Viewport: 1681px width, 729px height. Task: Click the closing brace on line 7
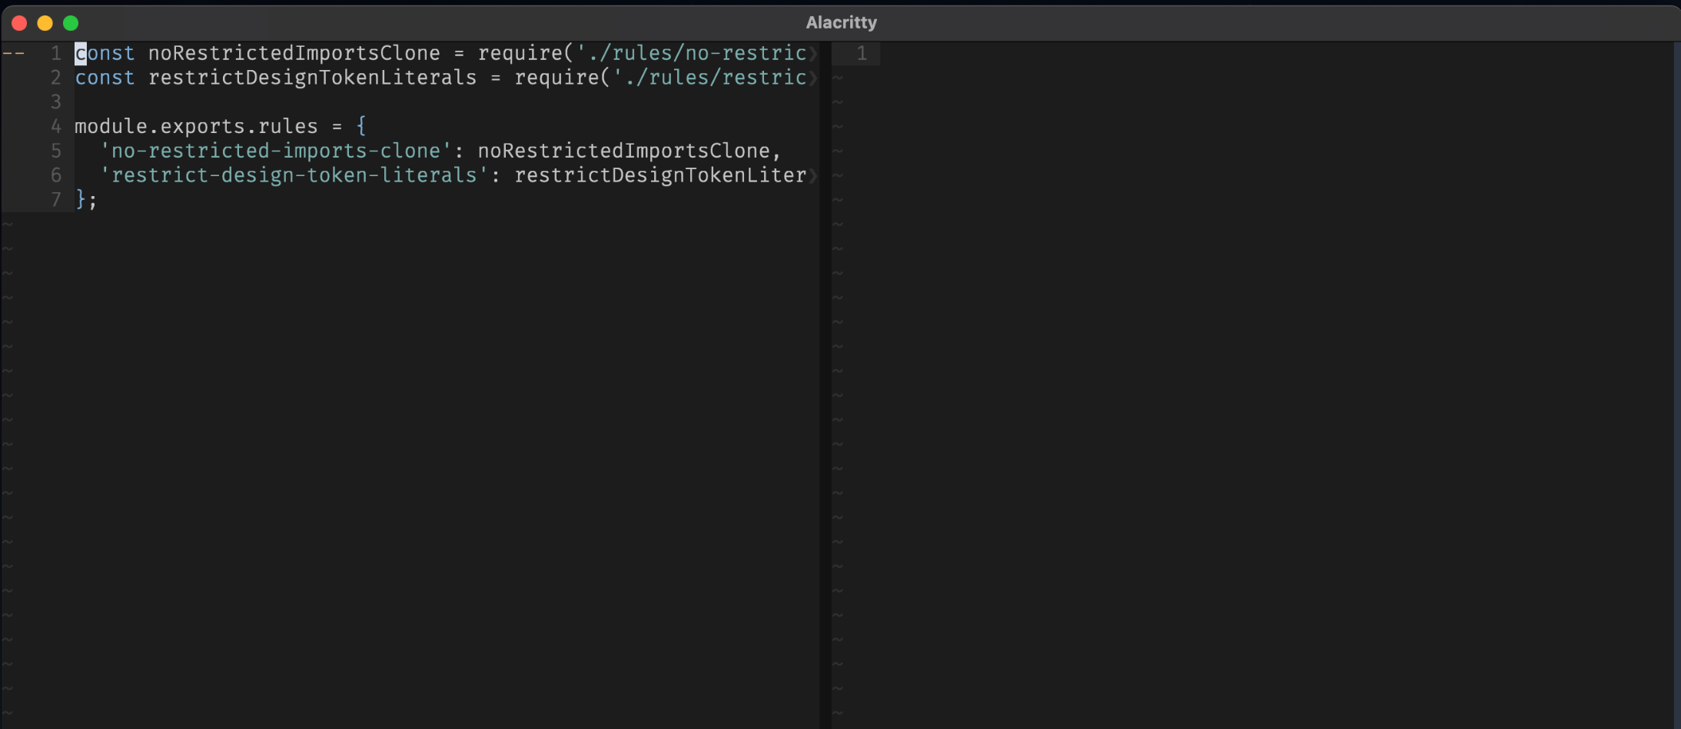click(x=81, y=200)
